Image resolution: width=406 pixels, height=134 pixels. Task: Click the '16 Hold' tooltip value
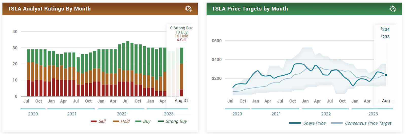[x=181, y=36]
